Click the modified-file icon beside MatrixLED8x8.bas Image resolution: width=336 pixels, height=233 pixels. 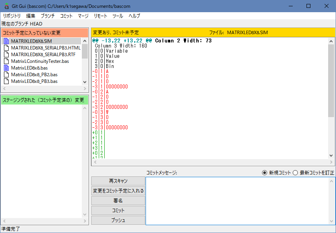(6, 68)
